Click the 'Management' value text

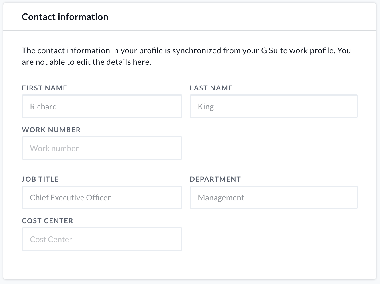click(221, 198)
